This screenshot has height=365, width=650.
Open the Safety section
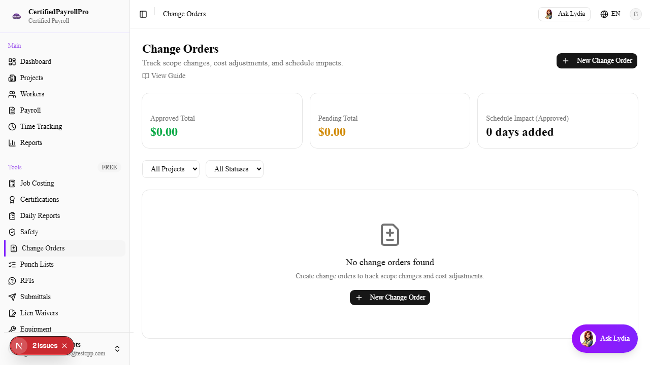tap(29, 232)
